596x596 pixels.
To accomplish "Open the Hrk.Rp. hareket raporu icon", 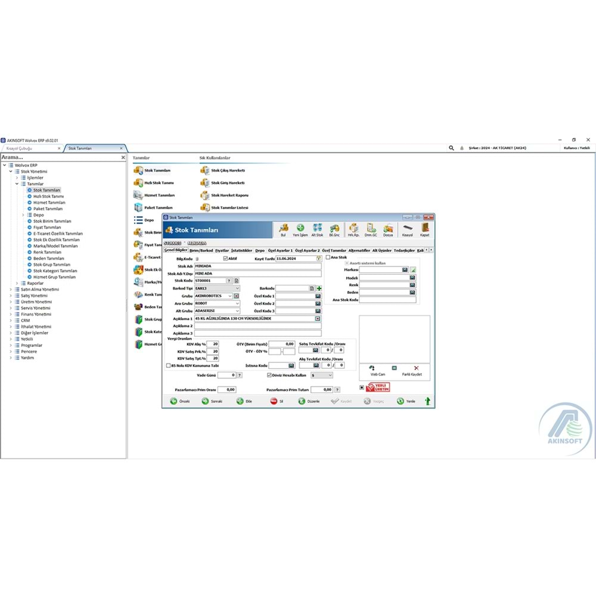I will [x=354, y=229].
